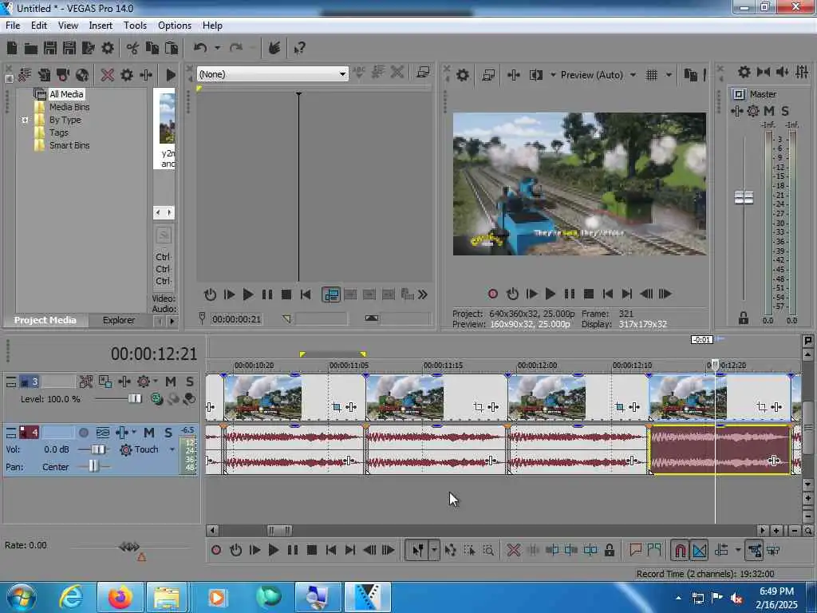The image size is (817, 613).
Task: Stop timeline playback in the transport bar
Action: 312,550
